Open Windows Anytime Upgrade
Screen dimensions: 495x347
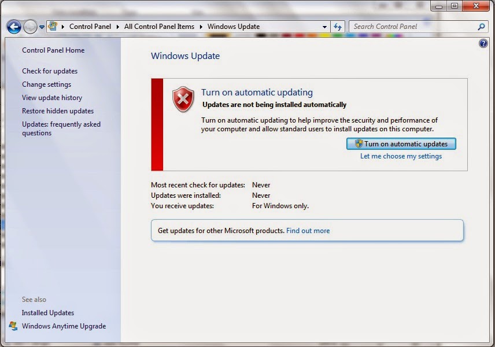(x=64, y=326)
